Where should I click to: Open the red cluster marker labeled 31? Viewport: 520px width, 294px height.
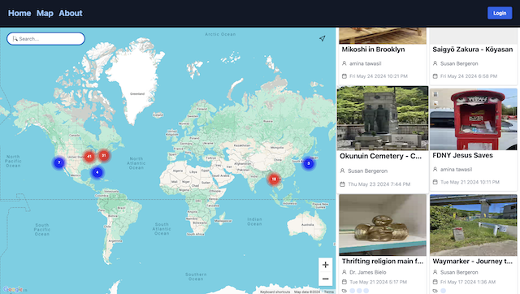tap(104, 155)
